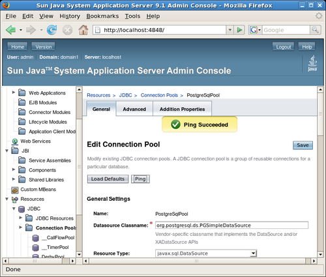Click the JDBC Resources folder icon
Image resolution: width=326 pixels, height=277 pixels.
pos(29,218)
